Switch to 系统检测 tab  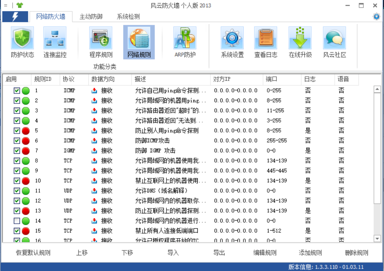(128, 17)
